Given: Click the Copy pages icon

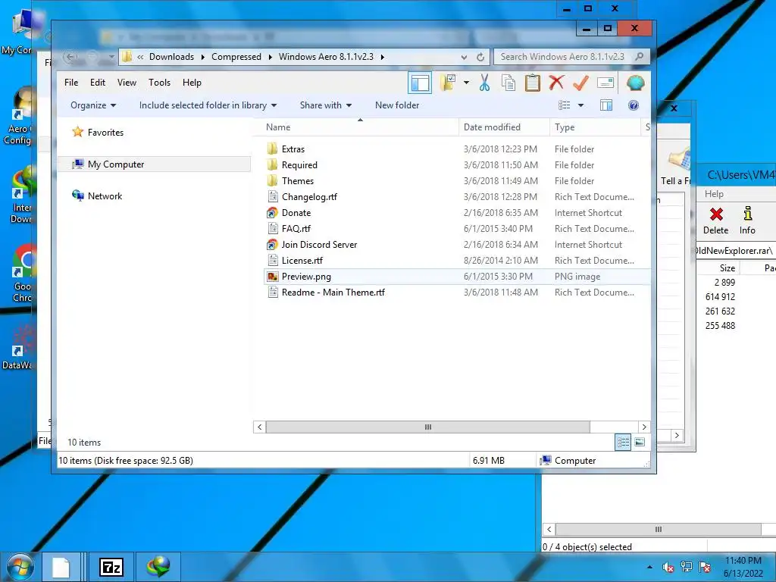Looking at the screenshot, I should (x=508, y=83).
